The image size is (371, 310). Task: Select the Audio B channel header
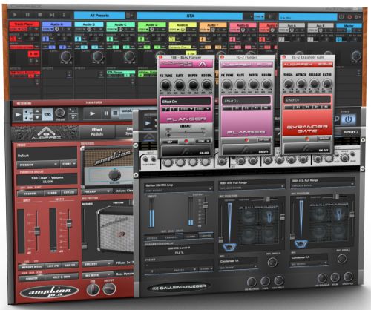click(x=89, y=24)
